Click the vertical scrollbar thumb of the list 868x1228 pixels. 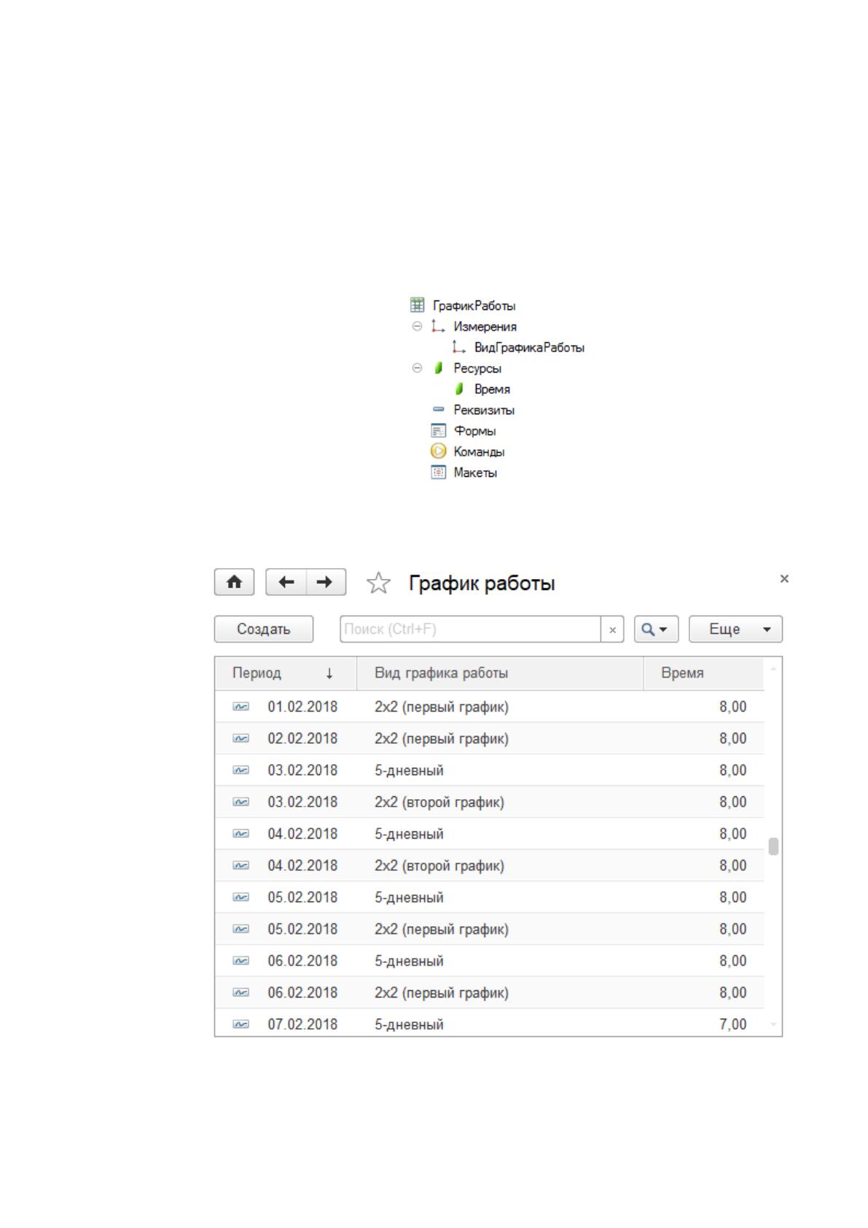click(x=773, y=846)
